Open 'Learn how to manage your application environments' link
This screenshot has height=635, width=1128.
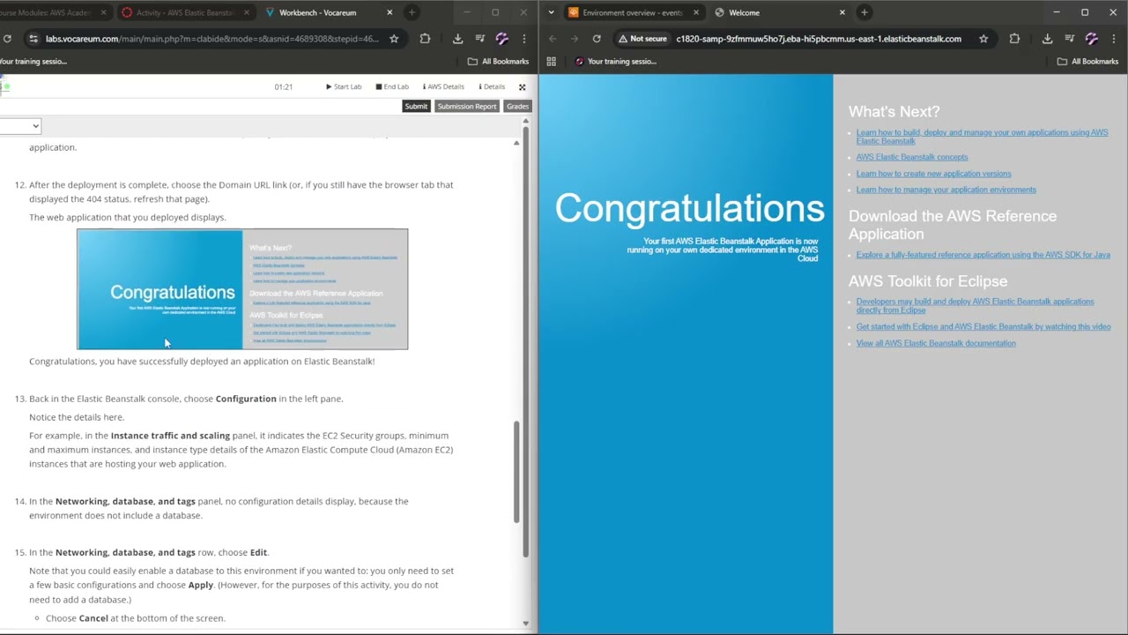tap(946, 190)
